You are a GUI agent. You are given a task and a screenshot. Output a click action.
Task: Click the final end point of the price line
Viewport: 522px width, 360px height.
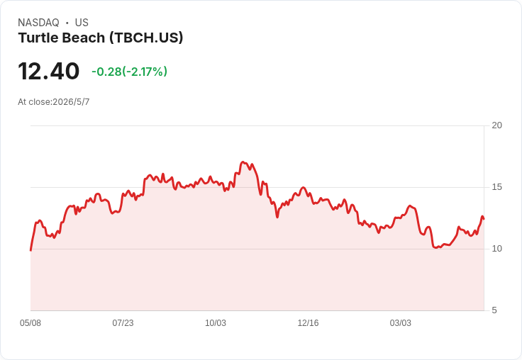tap(484, 218)
